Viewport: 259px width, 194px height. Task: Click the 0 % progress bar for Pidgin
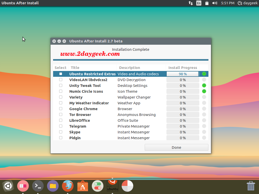[183, 138]
